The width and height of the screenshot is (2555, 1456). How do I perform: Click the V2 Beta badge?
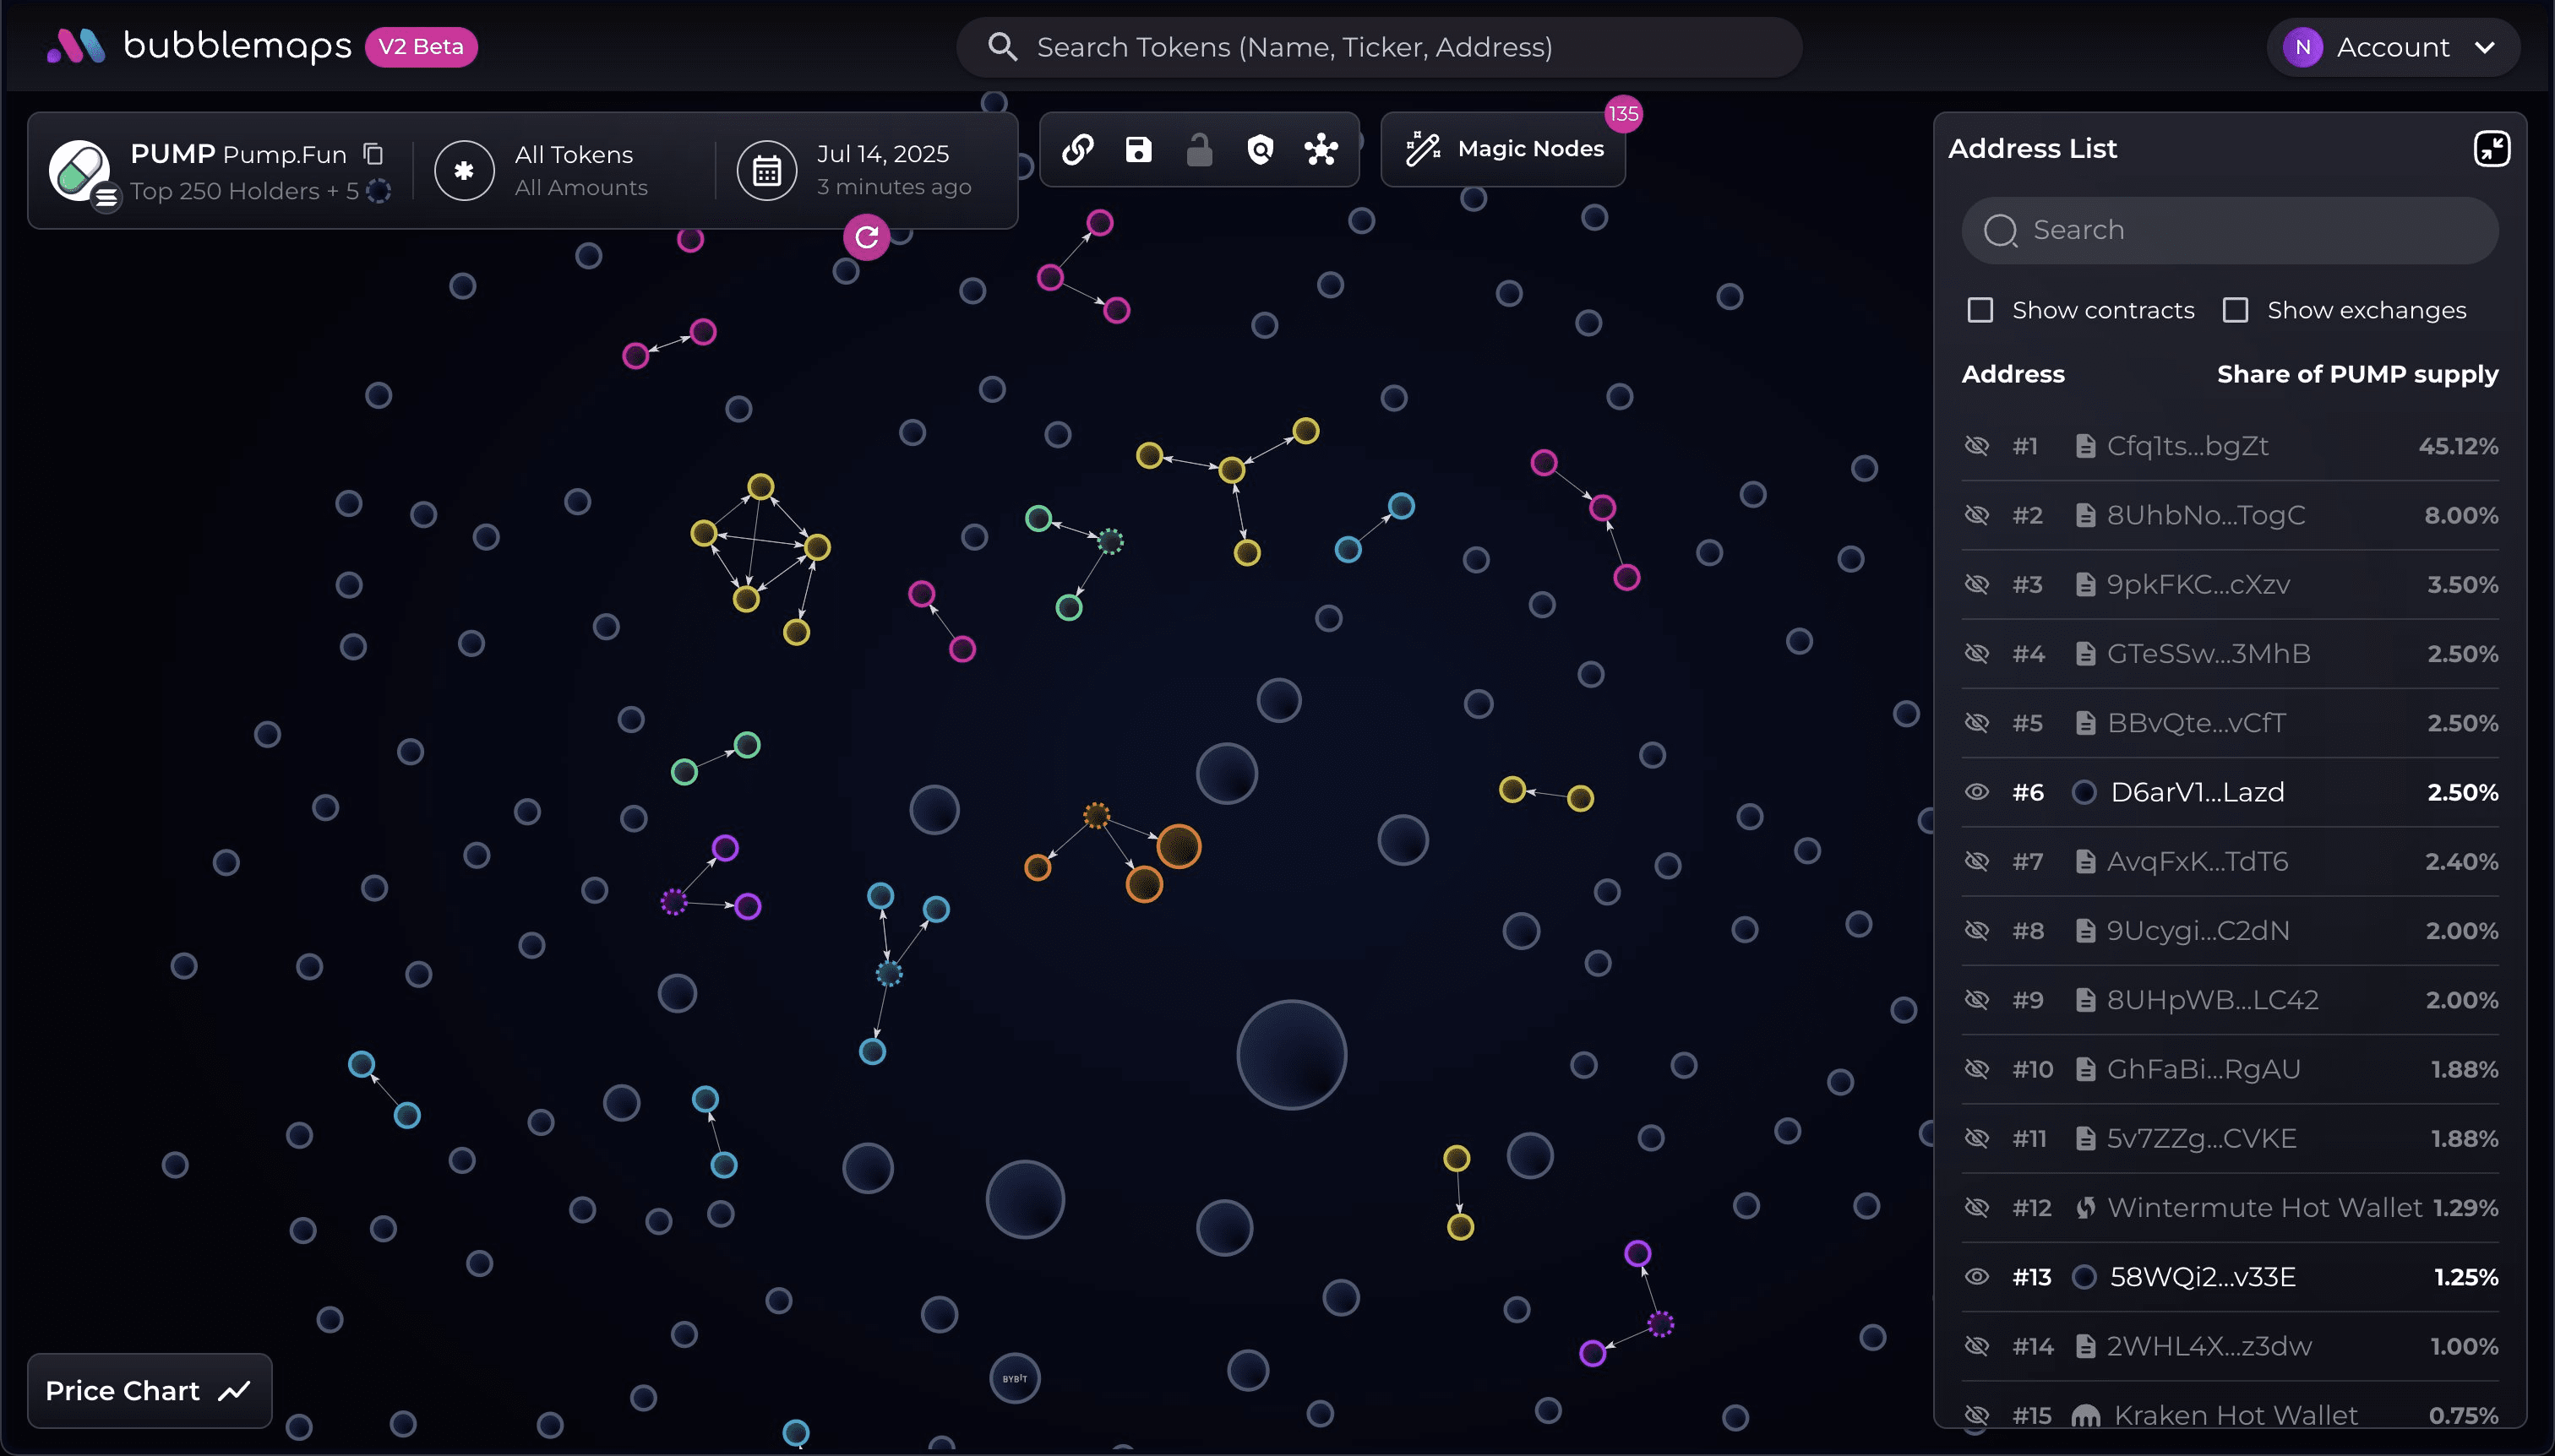421,47
